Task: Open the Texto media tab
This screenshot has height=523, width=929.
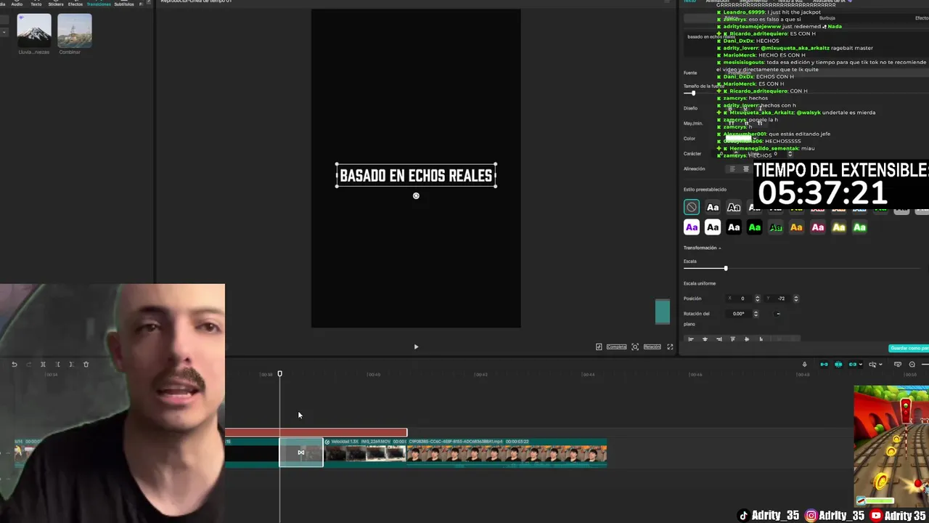Action: pyautogui.click(x=36, y=4)
